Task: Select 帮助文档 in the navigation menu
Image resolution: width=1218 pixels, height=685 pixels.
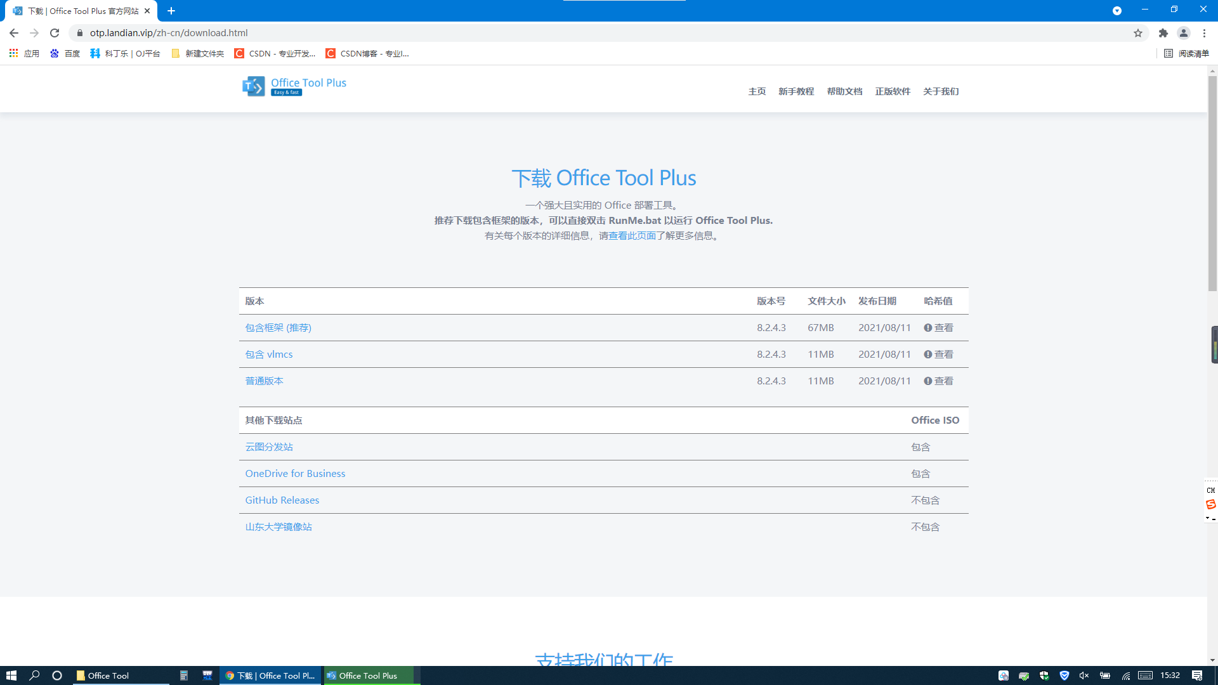Action: 844,91
